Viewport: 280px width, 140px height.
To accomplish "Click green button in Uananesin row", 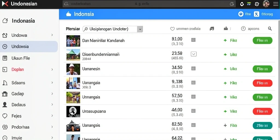I will (x=262, y=69).
